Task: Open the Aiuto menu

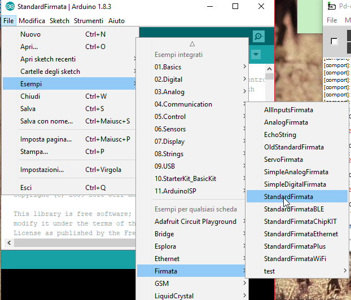Action: click(116, 21)
